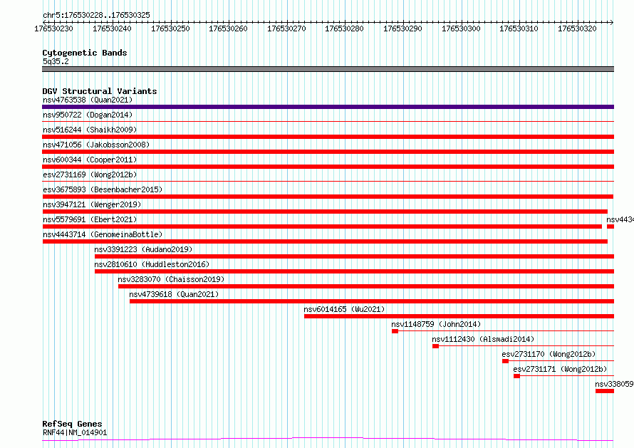Click ruler position 176530250
The width and height of the screenshot is (634, 448).
170,28
